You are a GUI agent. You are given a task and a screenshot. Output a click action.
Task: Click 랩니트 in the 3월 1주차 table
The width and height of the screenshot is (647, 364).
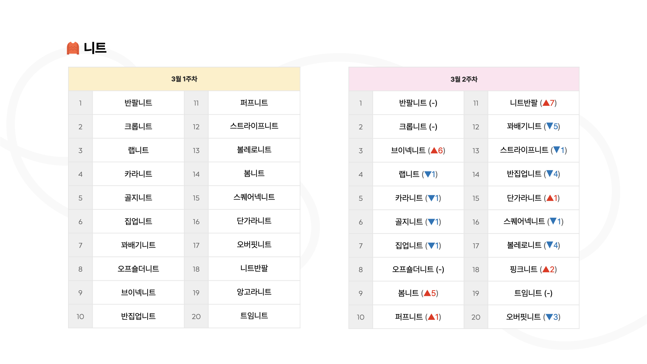pyautogui.click(x=138, y=150)
